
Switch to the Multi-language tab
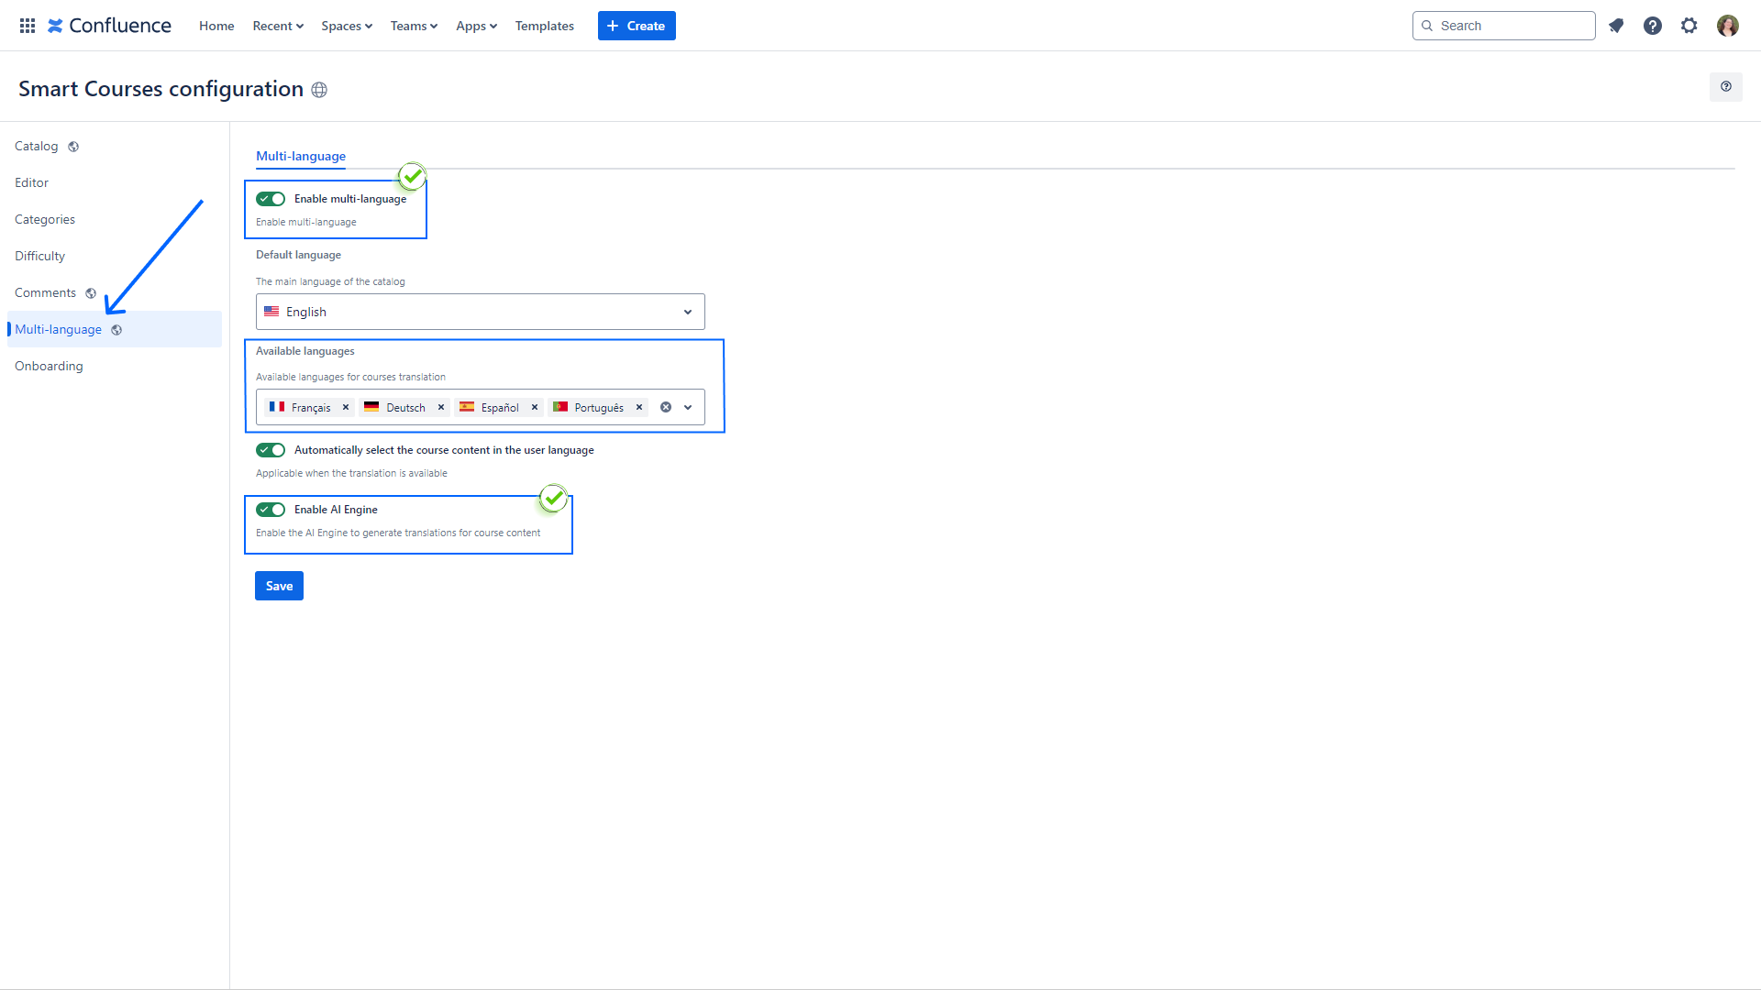point(300,157)
